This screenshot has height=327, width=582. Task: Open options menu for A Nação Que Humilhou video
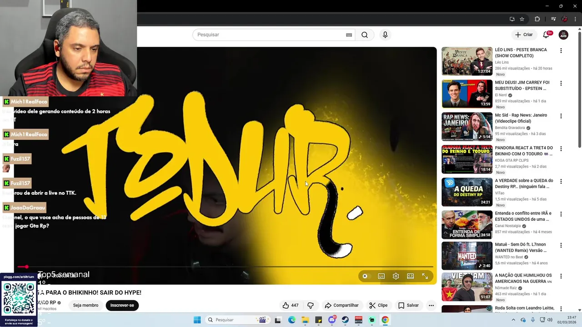(x=561, y=276)
